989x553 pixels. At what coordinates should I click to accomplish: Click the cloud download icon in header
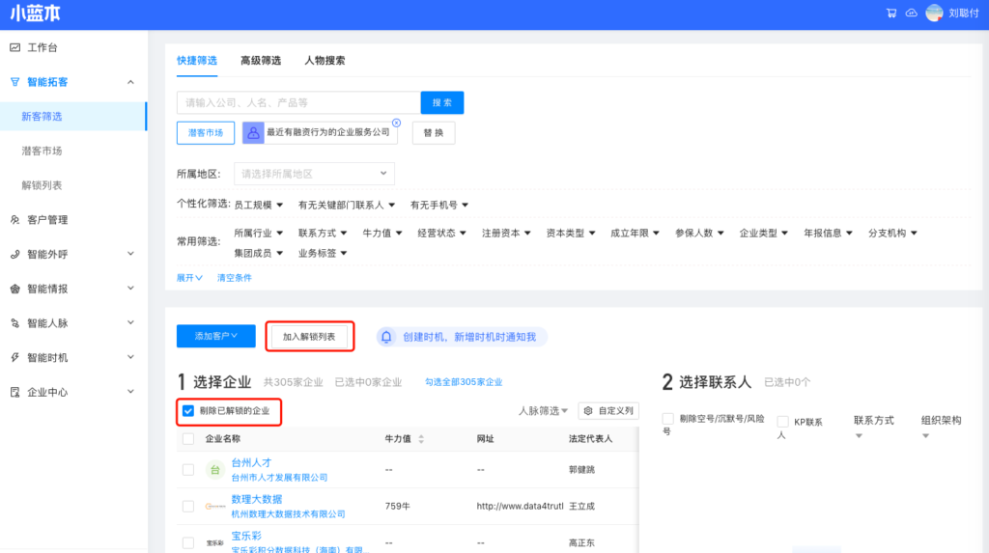click(911, 13)
